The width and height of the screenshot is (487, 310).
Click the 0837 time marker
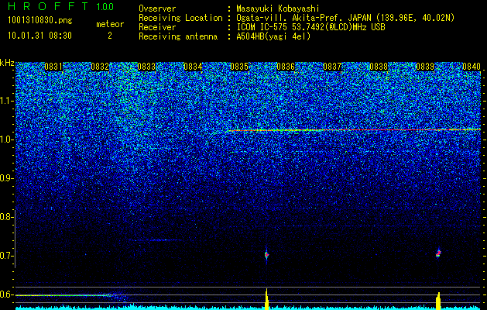coord(332,67)
